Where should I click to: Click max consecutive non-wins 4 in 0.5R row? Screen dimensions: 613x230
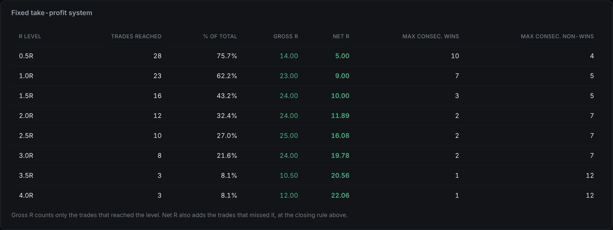(592, 56)
